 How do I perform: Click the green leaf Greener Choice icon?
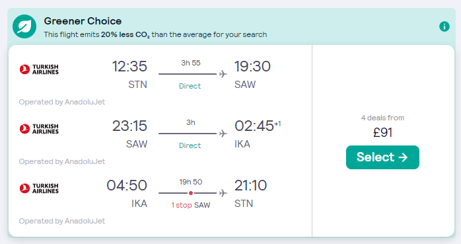pyautogui.click(x=24, y=26)
